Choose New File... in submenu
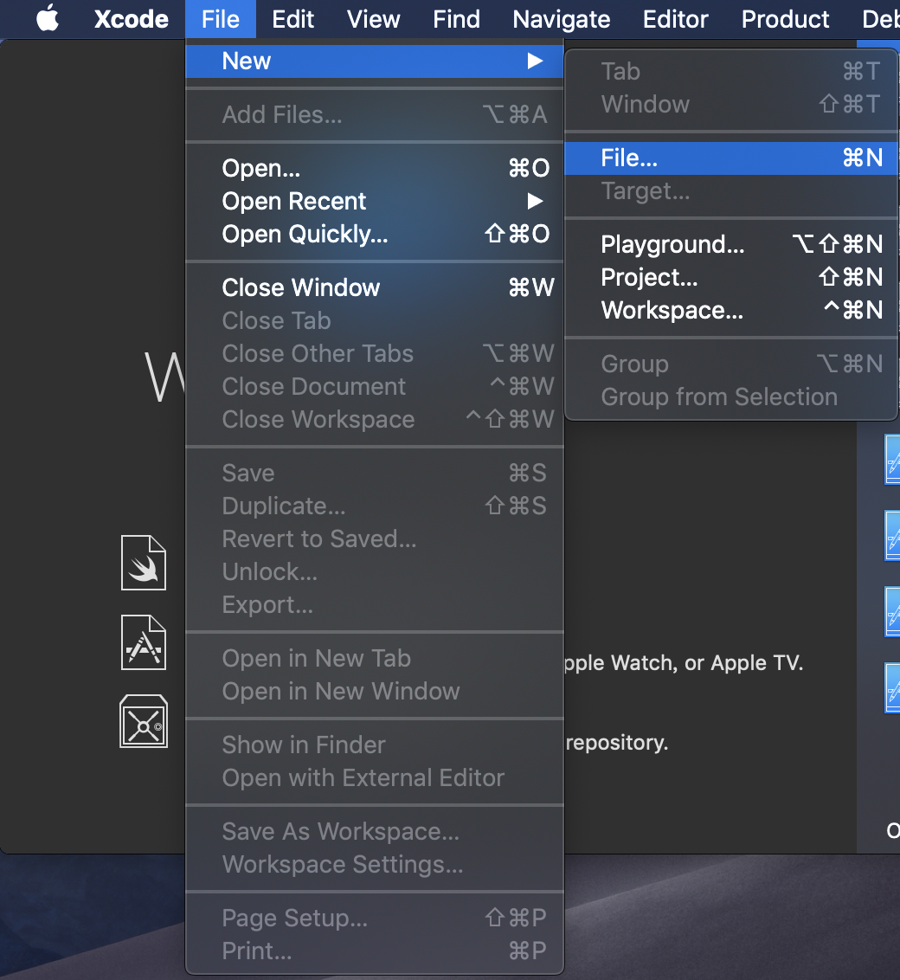 pos(731,158)
